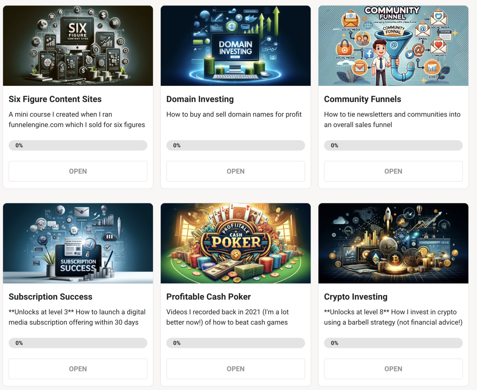This screenshot has width=477, height=390.
Task: Click OPEN under Domain Investing
Action: (236, 171)
